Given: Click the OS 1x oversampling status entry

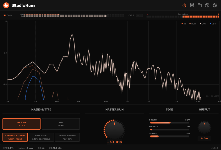Looking at the screenshot, I should pyautogui.click(x=41, y=148).
